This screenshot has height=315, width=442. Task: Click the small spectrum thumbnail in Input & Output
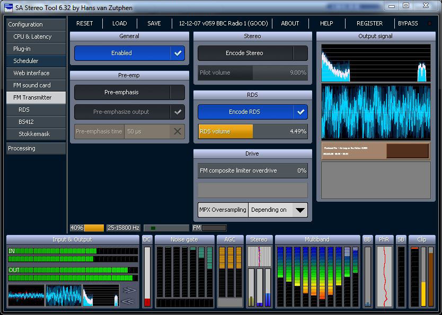click(101, 295)
